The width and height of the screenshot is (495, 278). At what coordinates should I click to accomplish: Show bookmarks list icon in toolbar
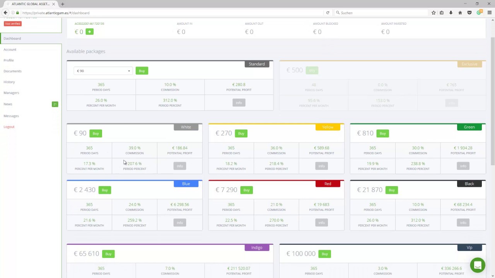click(442, 13)
